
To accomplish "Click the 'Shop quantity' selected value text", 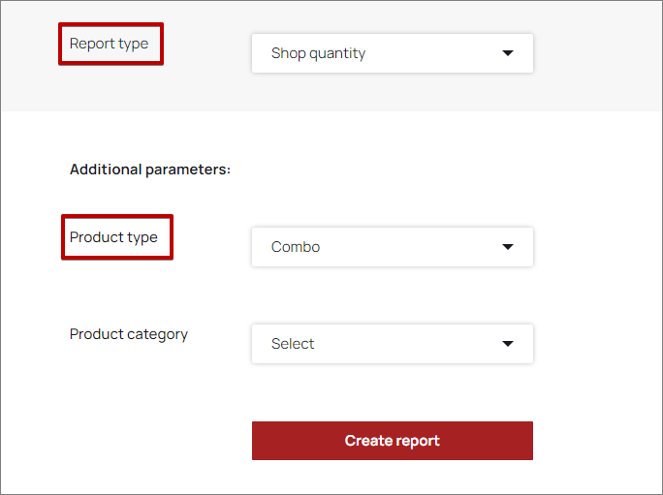I will [318, 53].
